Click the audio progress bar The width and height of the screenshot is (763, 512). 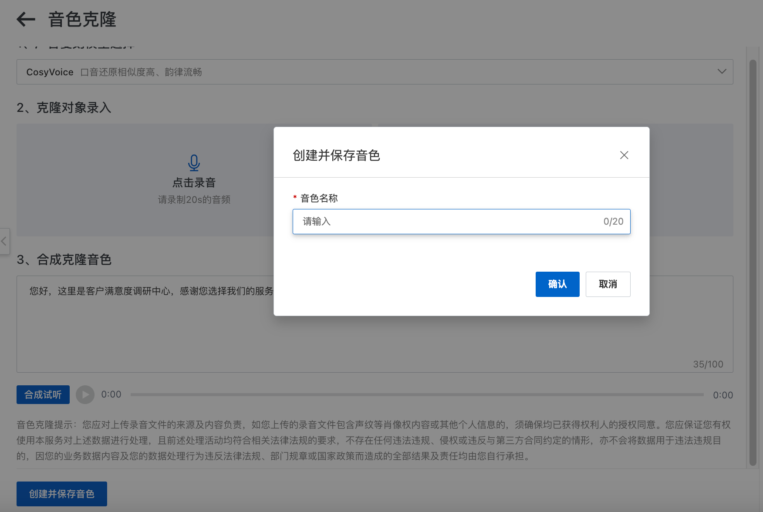[417, 395]
